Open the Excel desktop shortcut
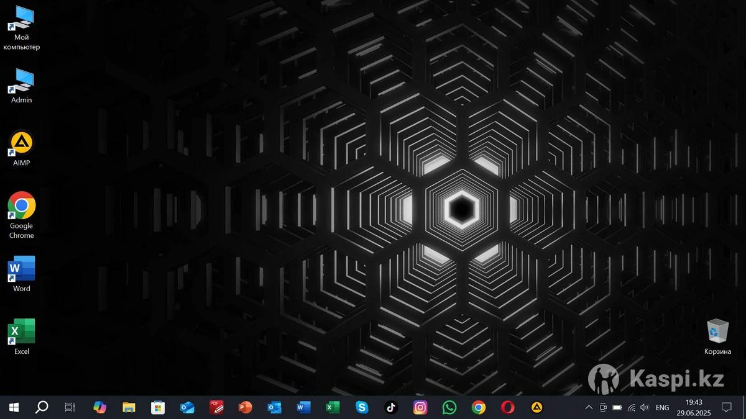The height and width of the screenshot is (419, 746). click(22, 337)
